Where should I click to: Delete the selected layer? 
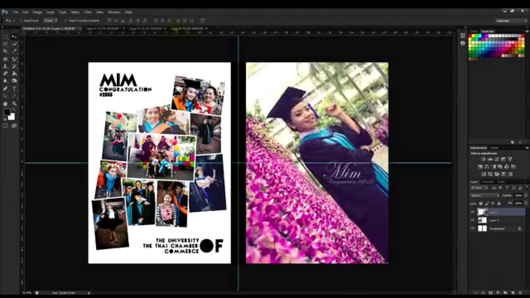pyautogui.click(x=520, y=293)
